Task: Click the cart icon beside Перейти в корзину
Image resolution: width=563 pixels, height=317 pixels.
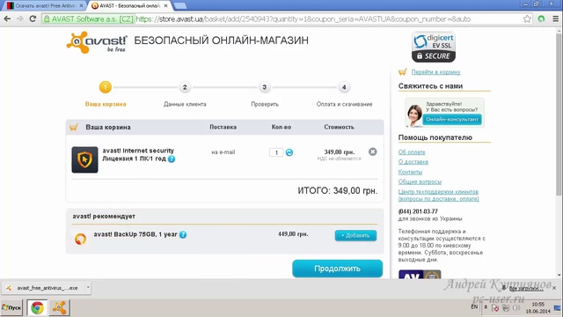Action: click(403, 72)
